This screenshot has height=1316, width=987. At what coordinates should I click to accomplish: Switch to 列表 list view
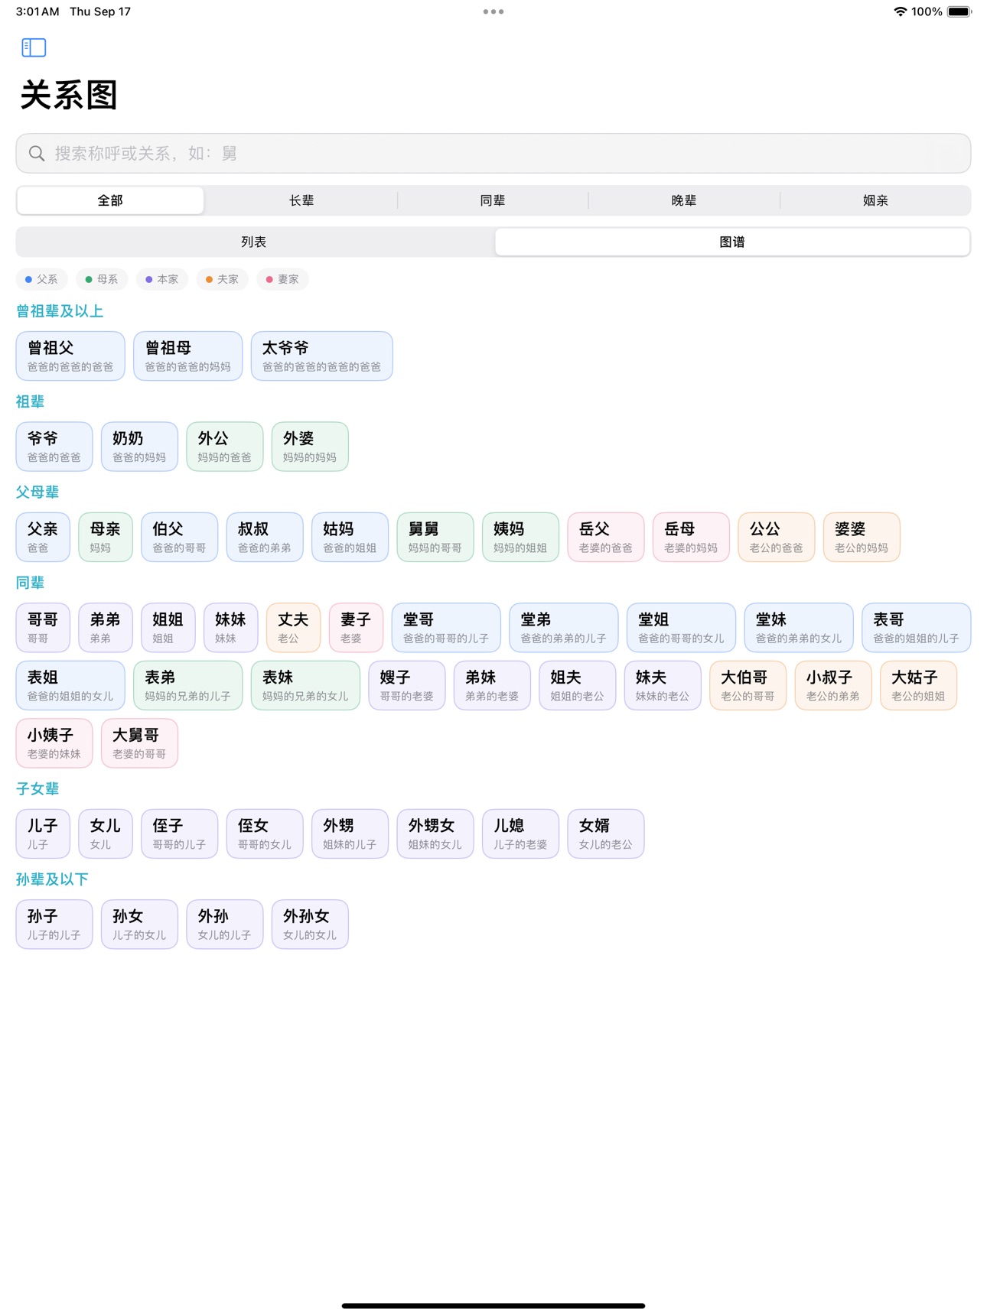pos(254,242)
